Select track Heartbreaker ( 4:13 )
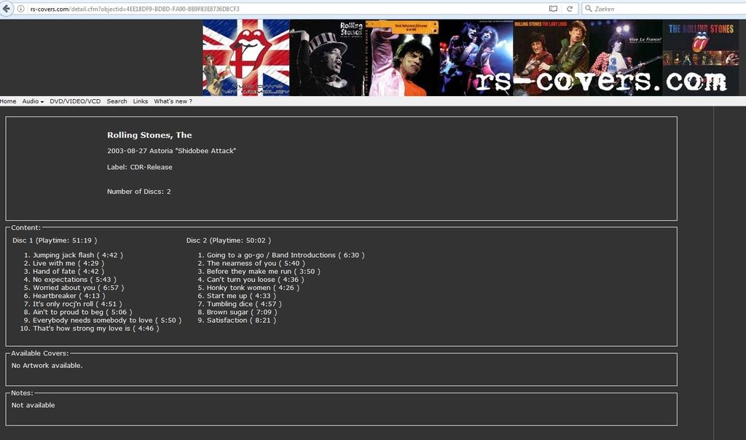This screenshot has height=440, width=746. 68,296
